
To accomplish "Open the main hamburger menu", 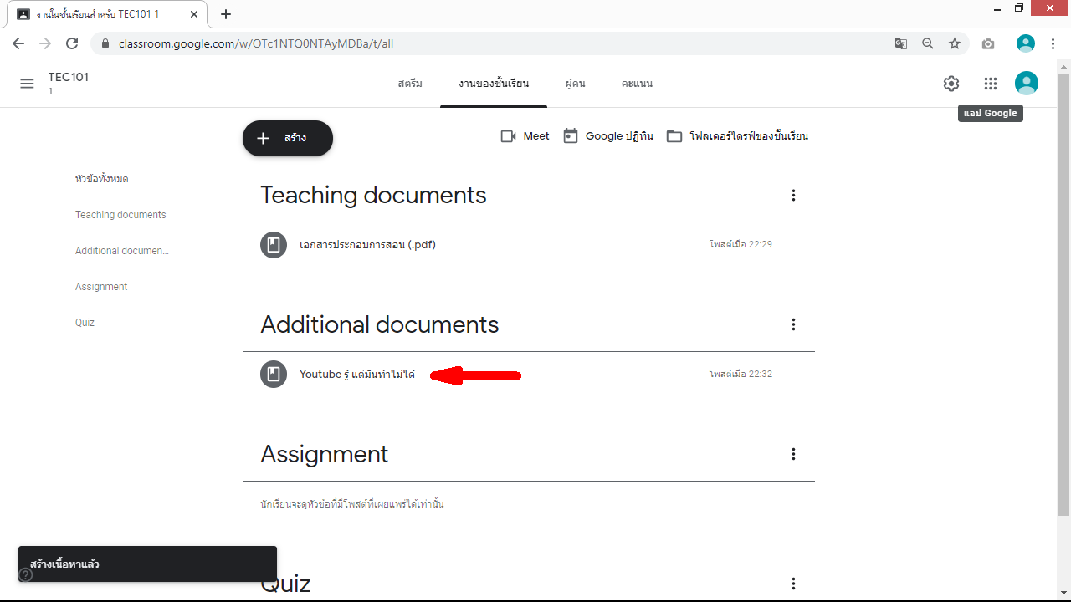I will 27,84.
